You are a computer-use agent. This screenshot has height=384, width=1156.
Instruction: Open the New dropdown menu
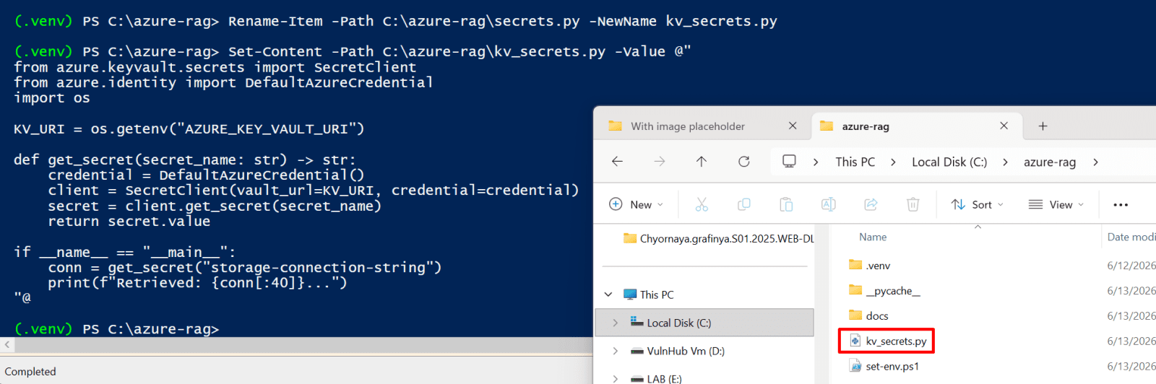pos(637,204)
